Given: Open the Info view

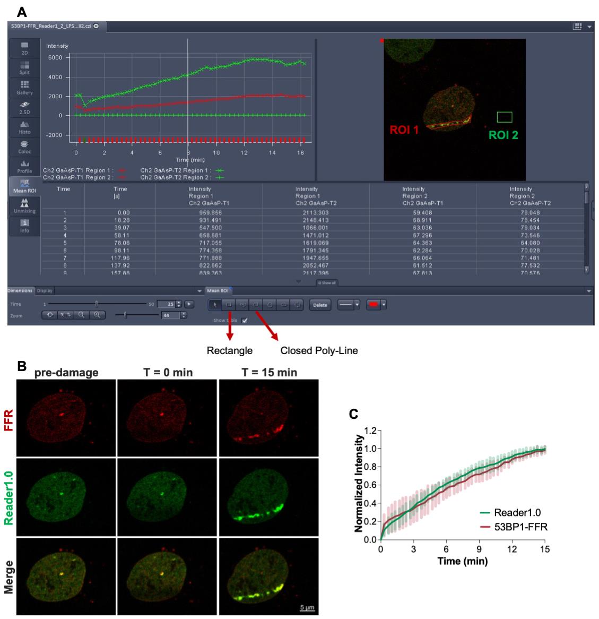Looking at the screenshot, I should [x=24, y=226].
